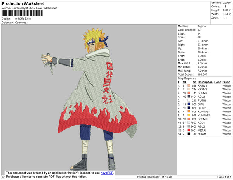Click the 'EndY:' label

coord(181,59)
